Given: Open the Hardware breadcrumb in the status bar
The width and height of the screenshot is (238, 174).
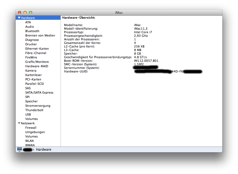Looking at the screenshot, I should pos(43,149).
